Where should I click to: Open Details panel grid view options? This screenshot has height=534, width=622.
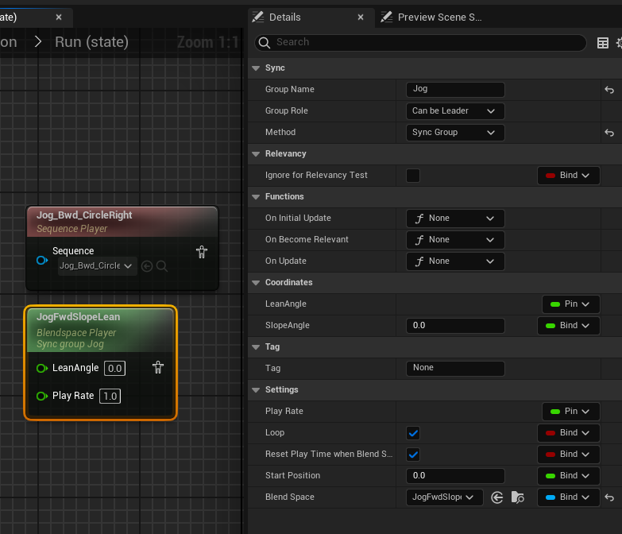tap(603, 43)
